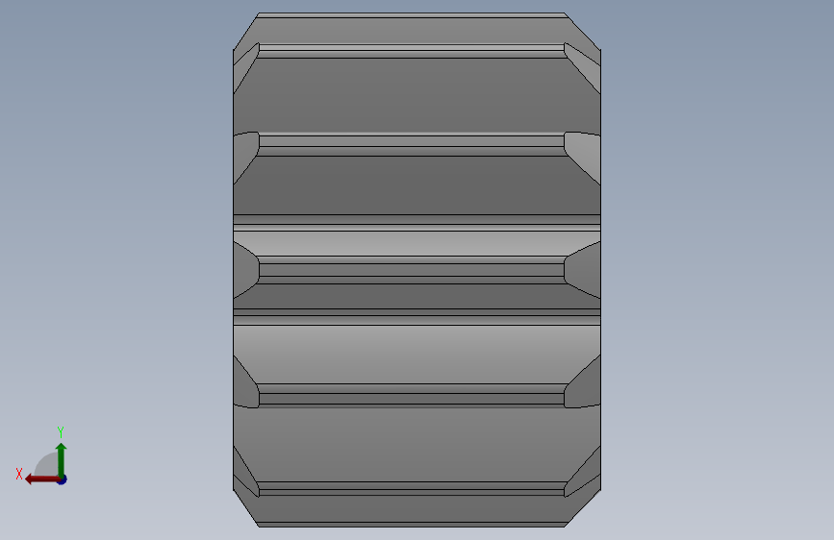Click the blue Z axis dot on the triad
Screen dimensions: 834x540
pos(63,479)
